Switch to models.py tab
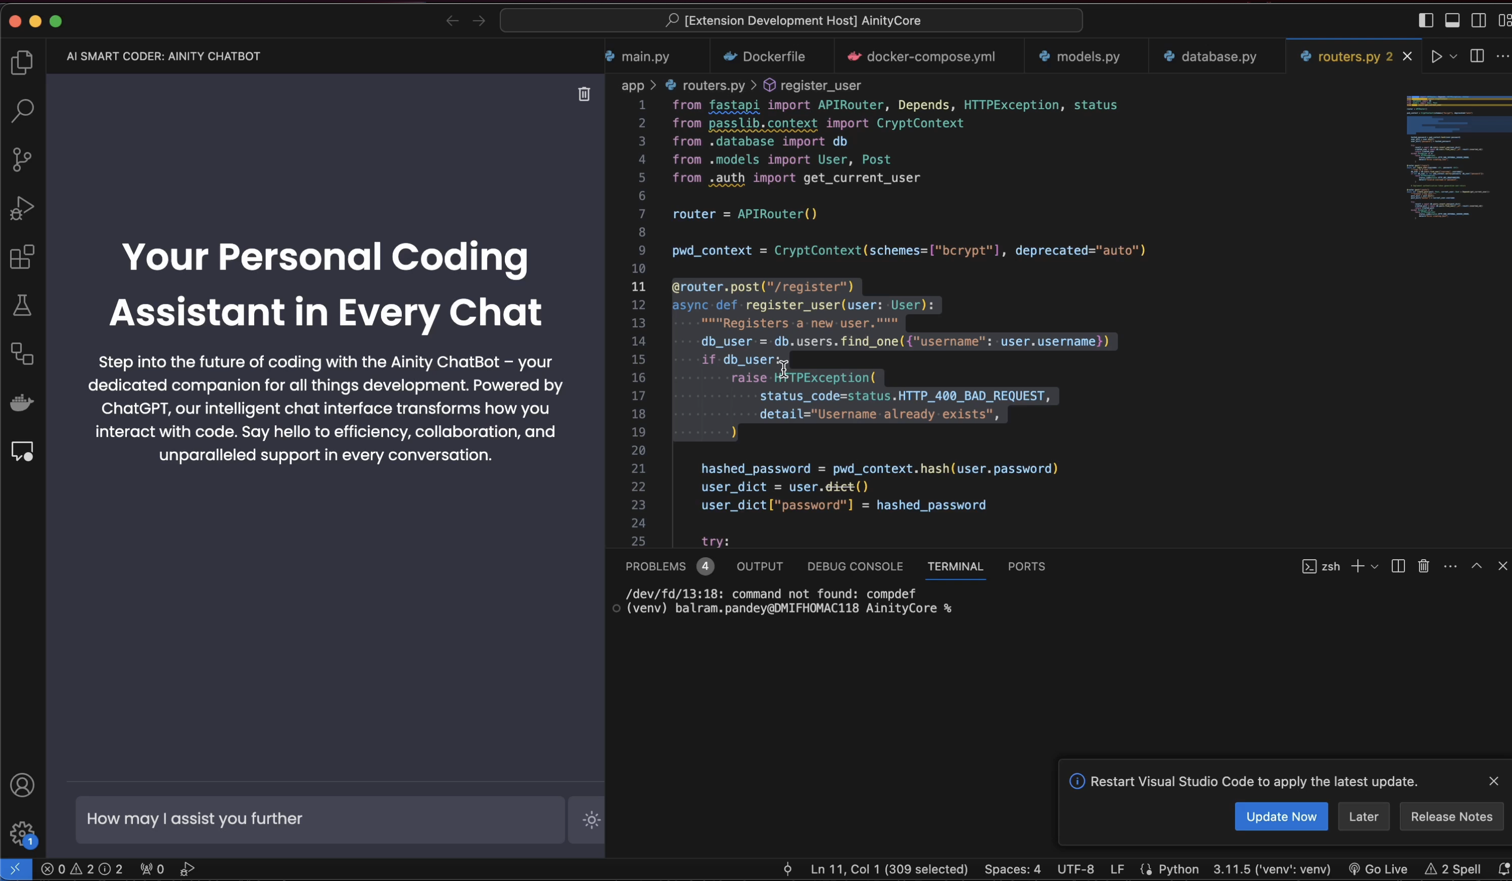 [x=1087, y=56]
